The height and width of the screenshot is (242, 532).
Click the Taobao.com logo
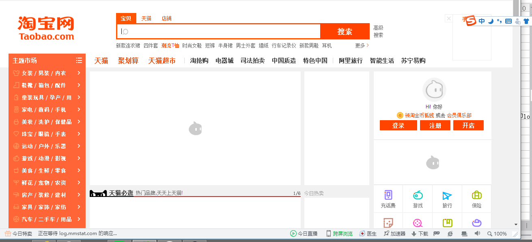[46, 28]
